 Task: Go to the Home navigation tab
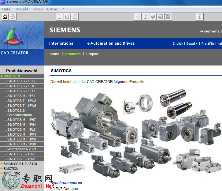[54, 54]
